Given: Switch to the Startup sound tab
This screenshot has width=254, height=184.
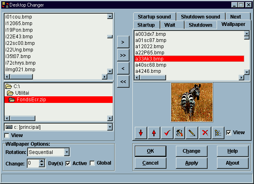Looking at the screenshot, I should (x=154, y=17).
